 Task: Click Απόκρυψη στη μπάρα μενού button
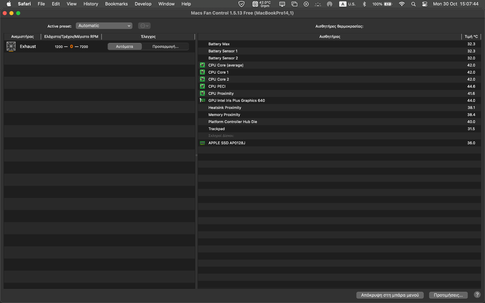pos(390,295)
